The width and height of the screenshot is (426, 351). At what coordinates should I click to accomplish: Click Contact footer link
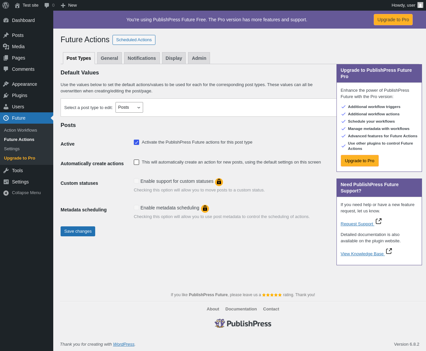tap(271, 309)
